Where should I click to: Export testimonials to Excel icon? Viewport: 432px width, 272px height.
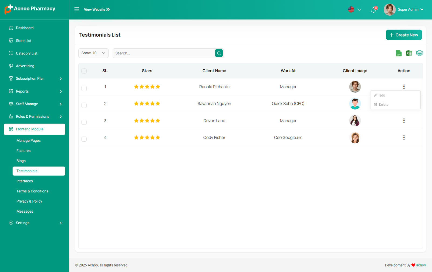pyautogui.click(x=409, y=53)
